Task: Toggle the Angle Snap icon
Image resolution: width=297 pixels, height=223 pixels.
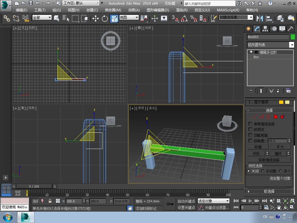Action: (184, 18)
